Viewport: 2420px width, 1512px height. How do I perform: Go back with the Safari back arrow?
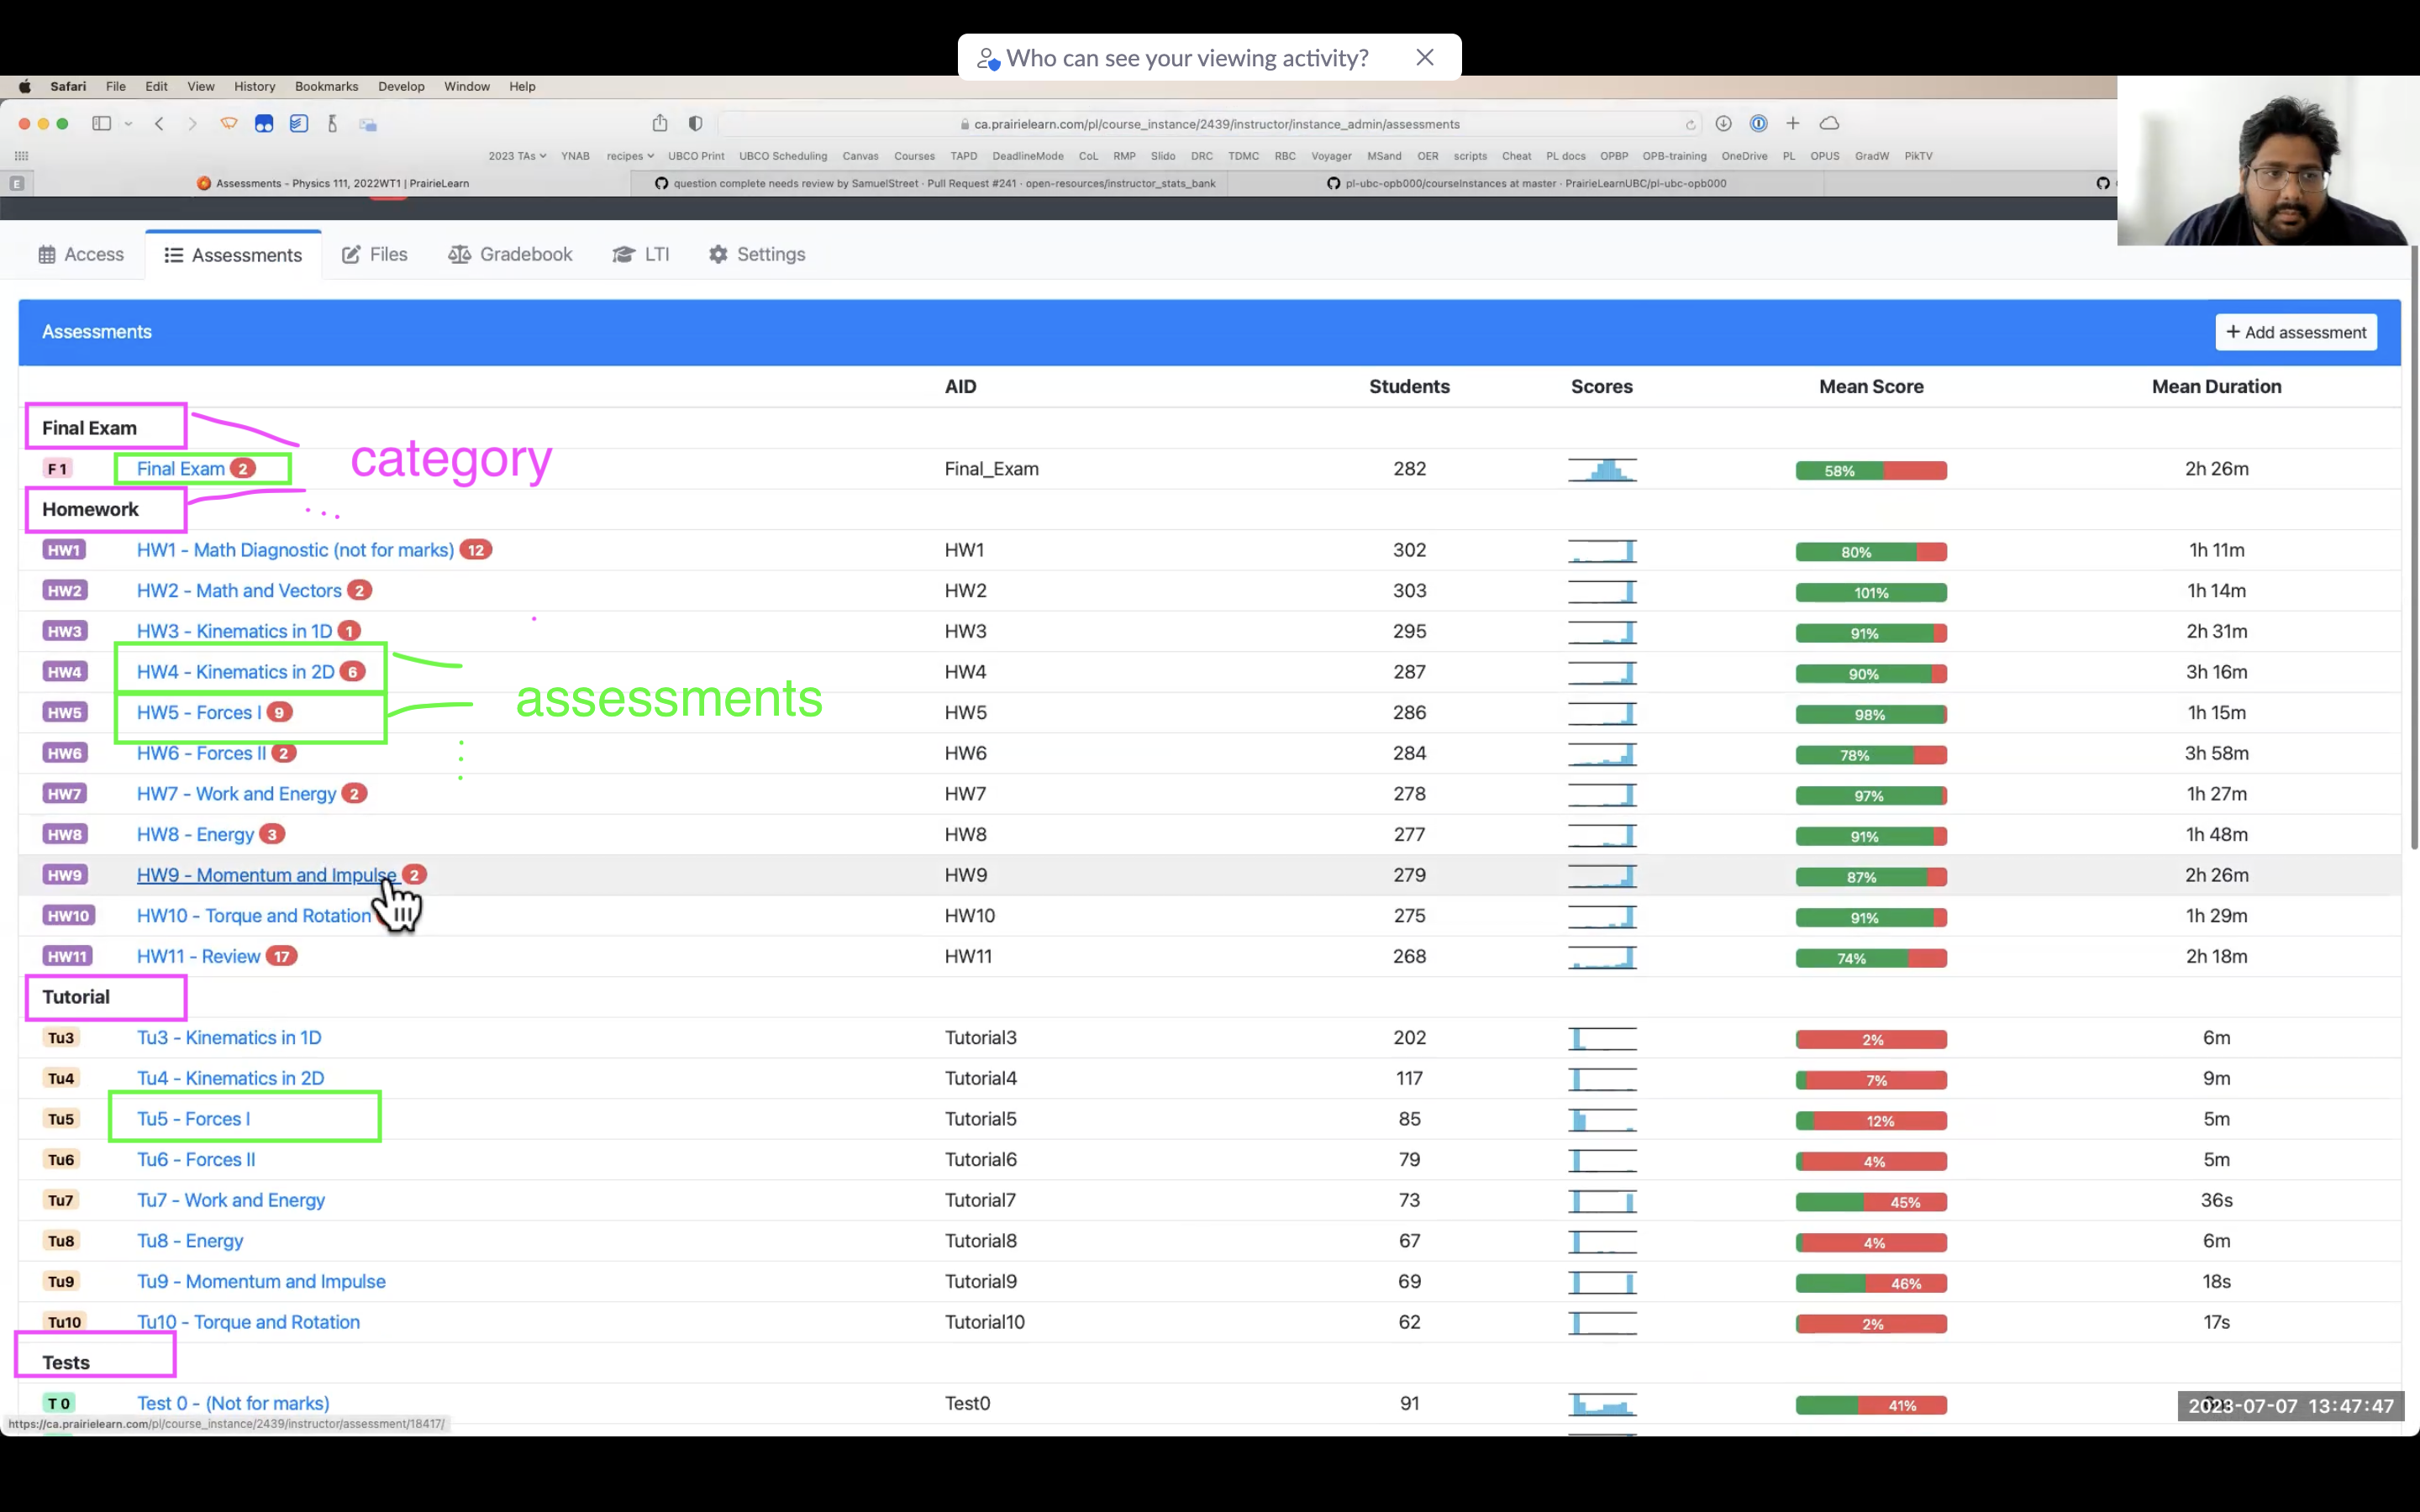(x=159, y=124)
